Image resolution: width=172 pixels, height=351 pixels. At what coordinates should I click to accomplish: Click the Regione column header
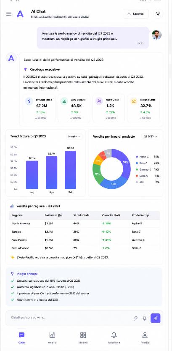pyautogui.click(x=17, y=215)
